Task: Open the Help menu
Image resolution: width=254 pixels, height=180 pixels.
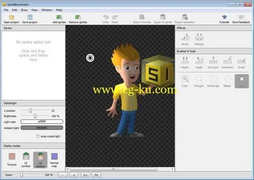Action: click(x=59, y=10)
